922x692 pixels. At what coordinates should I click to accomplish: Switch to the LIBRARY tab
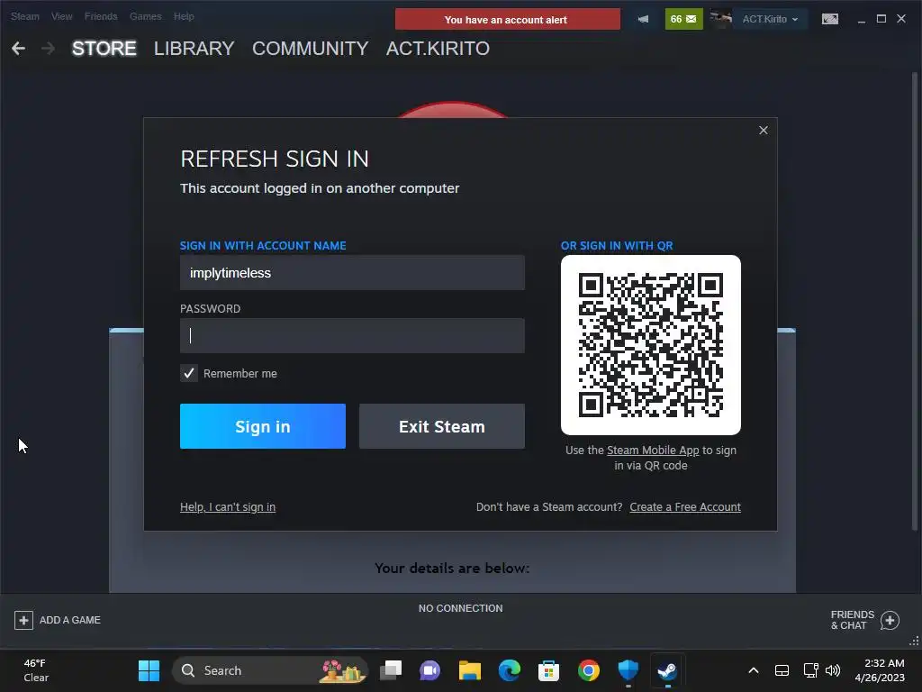pos(194,49)
